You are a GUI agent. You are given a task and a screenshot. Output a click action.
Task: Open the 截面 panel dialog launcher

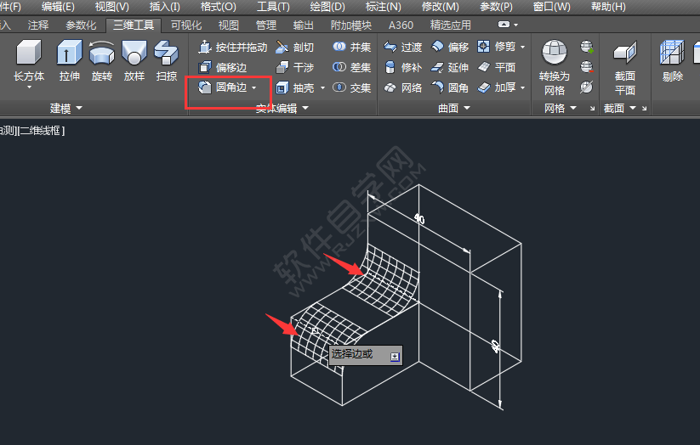(x=644, y=109)
